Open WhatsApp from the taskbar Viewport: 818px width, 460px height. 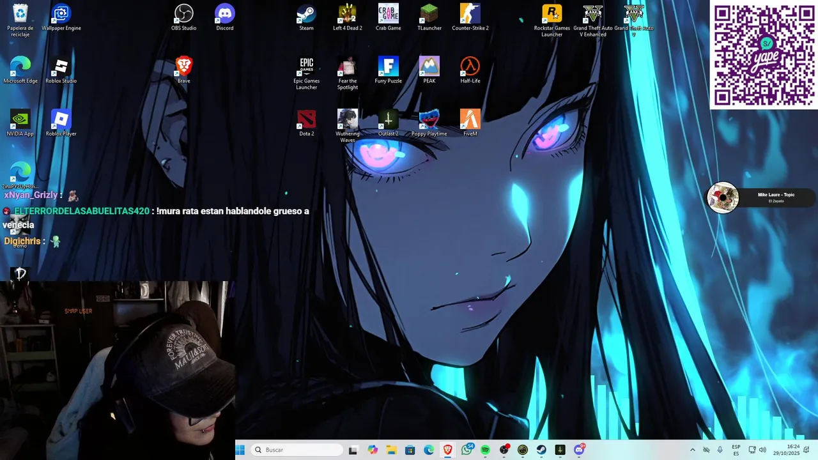[467, 450]
